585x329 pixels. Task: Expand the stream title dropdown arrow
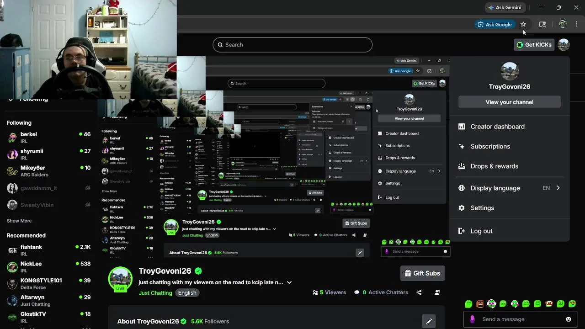pyautogui.click(x=289, y=282)
